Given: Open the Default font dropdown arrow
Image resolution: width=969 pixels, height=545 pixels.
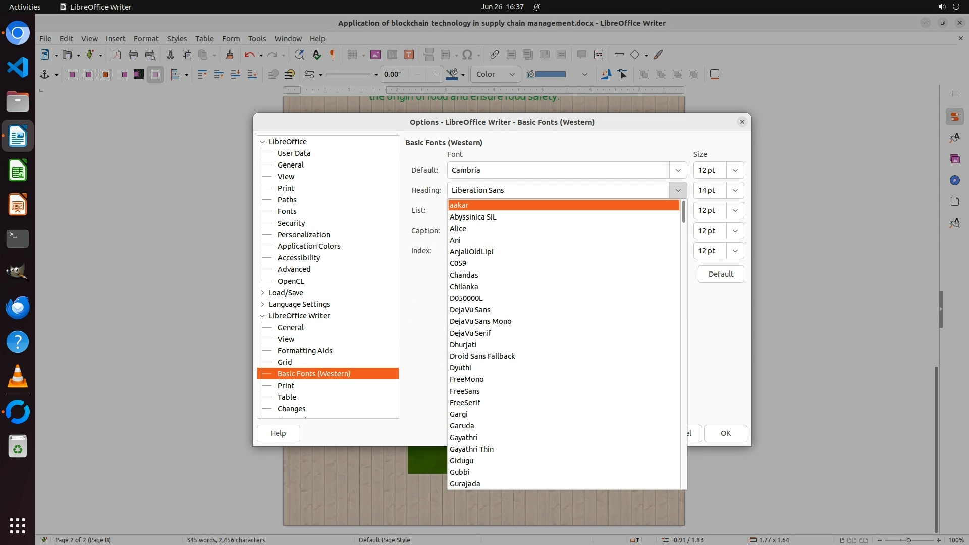Looking at the screenshot, I should (x=678, y=170).
